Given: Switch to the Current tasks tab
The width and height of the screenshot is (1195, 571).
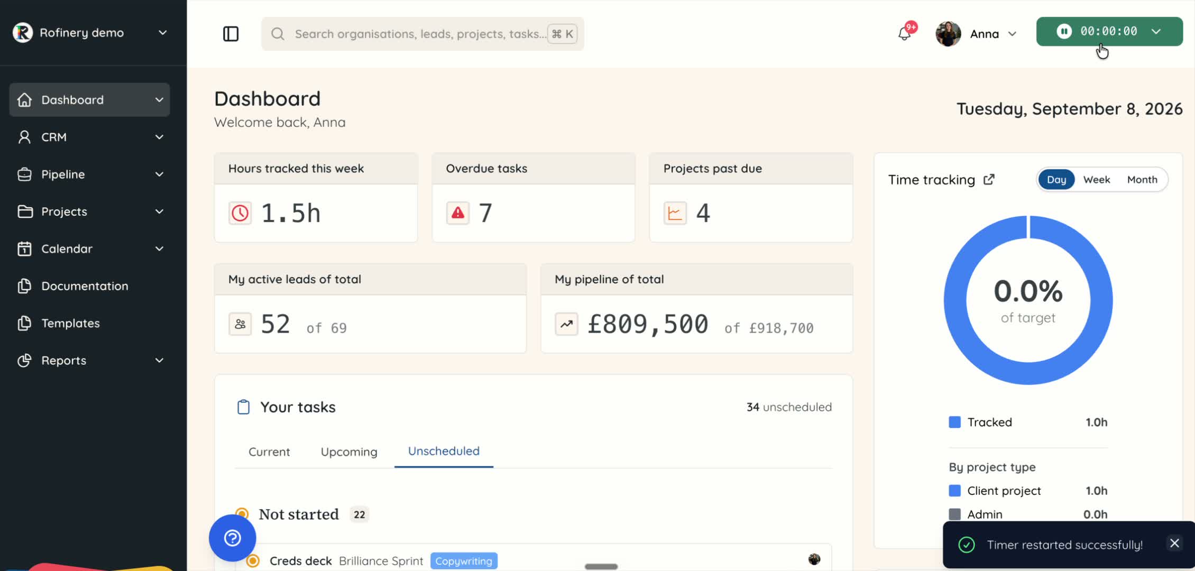Looking at the screenshot, I should coord(269,452).
